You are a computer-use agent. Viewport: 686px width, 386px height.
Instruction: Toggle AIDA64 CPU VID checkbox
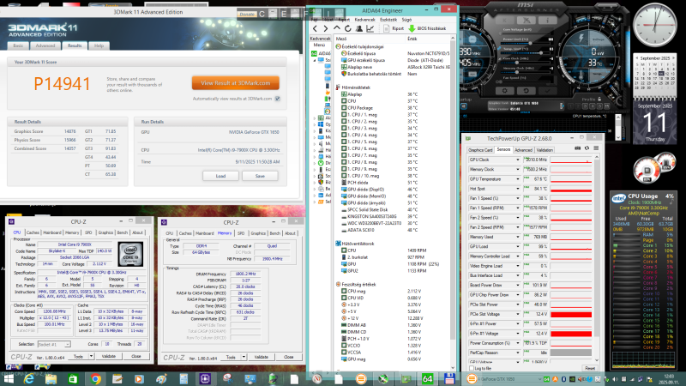(344, 298)
